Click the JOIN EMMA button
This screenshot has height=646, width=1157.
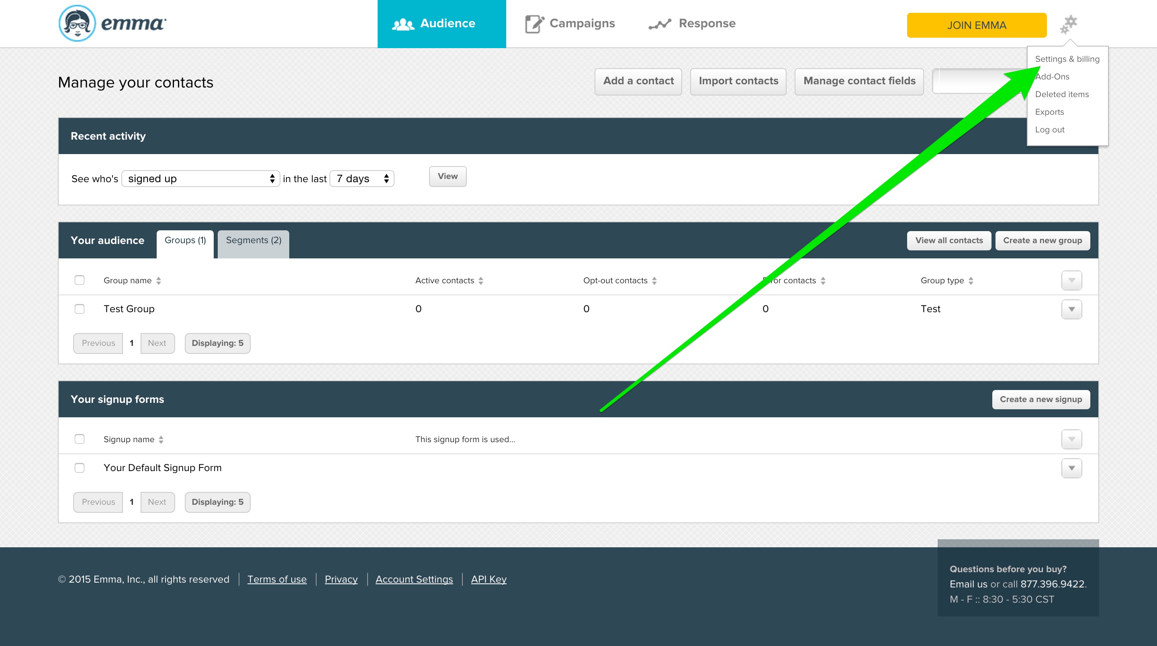point(977,25)
